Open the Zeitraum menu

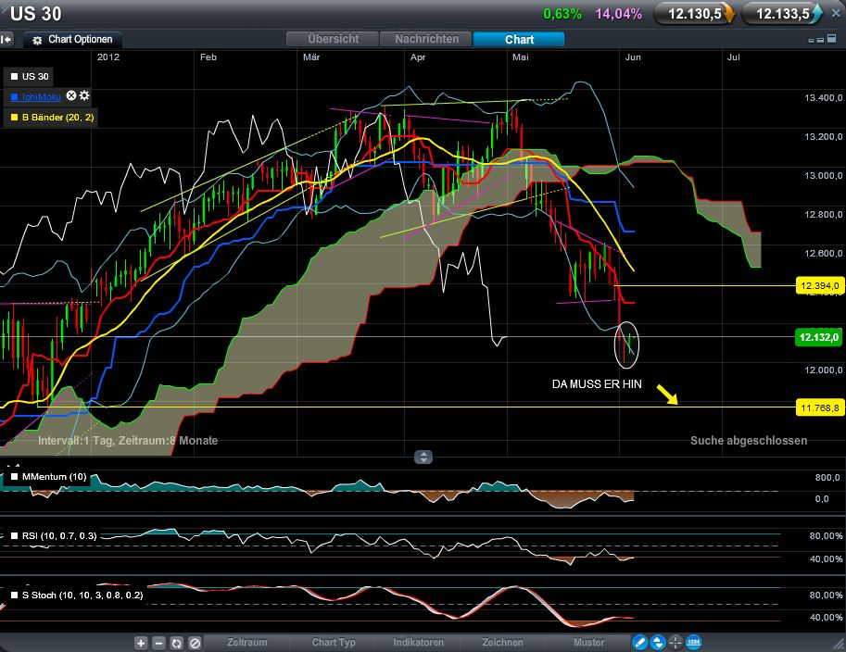pos(247,643)
